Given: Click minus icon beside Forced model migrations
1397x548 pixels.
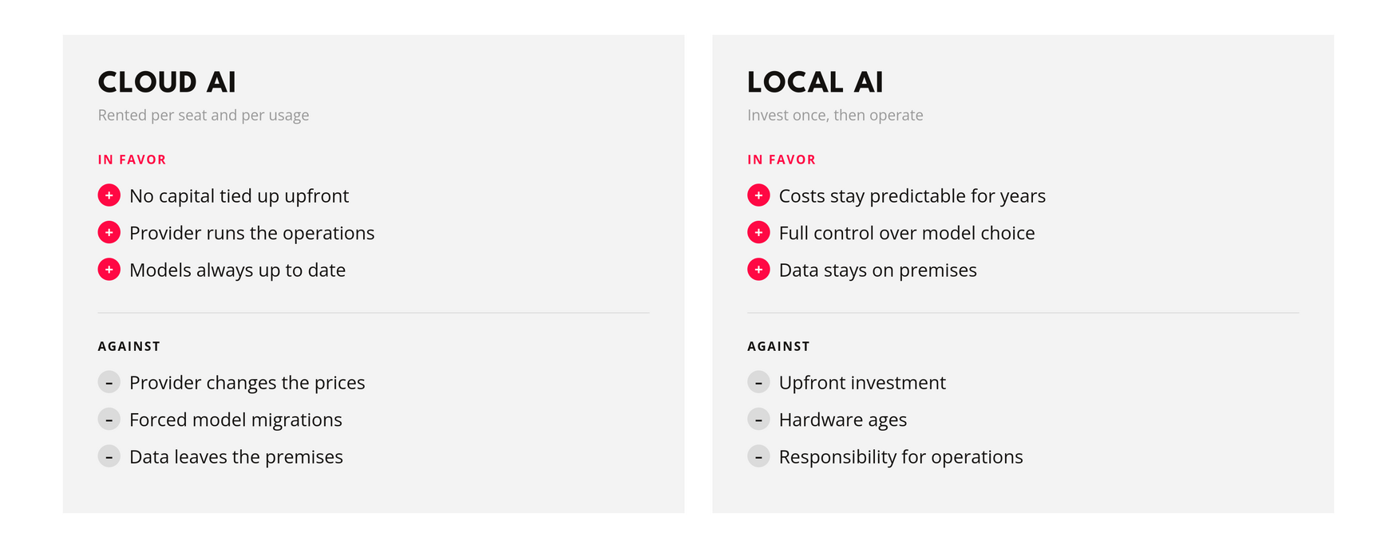Looking at the screenshot, I should (x=109, y=420).
